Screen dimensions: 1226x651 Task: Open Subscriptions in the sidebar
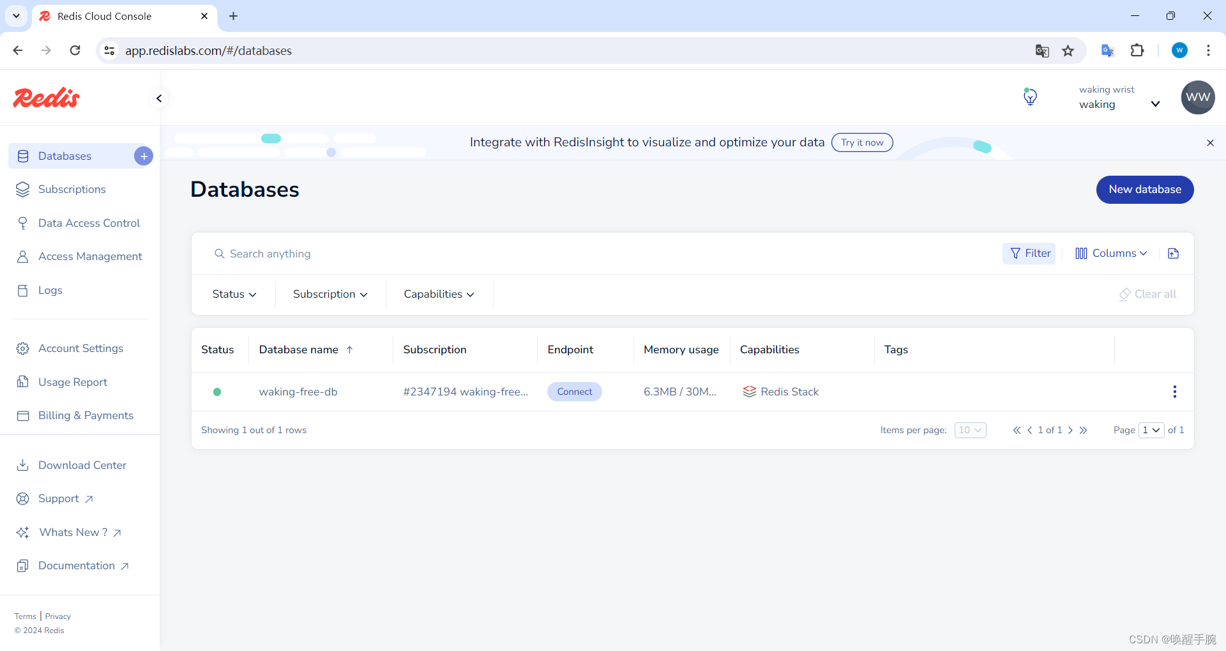pyautogui.click(x=72, y=190)
